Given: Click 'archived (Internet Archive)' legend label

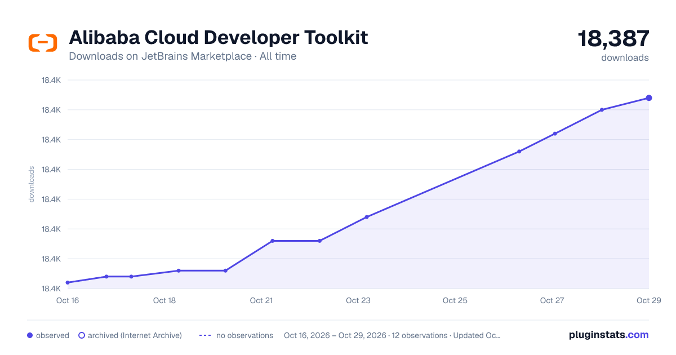Looking at the screenshot, I should pos(135,335).
